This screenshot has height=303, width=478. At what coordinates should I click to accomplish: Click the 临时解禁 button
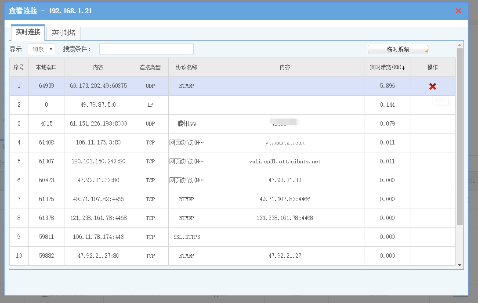[x=398, y=50]
